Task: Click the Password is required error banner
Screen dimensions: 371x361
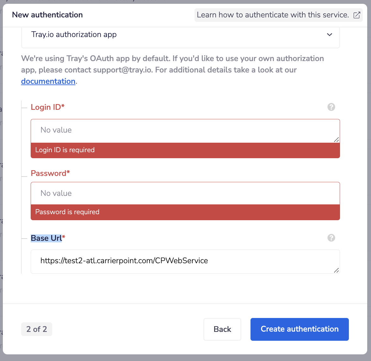Action: (x=185, y=212)
